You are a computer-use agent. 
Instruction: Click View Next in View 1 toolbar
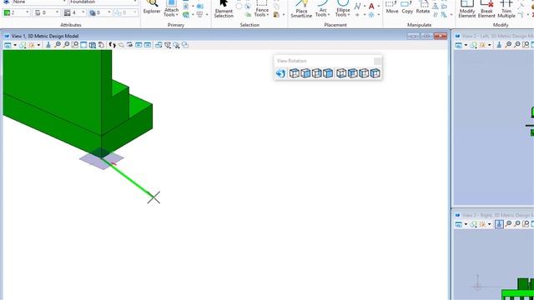pos(148,45)
